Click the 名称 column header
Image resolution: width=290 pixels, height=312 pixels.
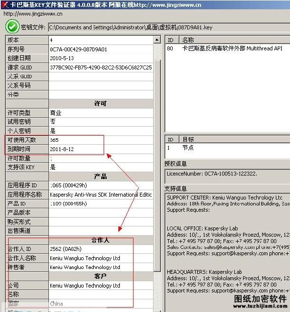(234, 40)
